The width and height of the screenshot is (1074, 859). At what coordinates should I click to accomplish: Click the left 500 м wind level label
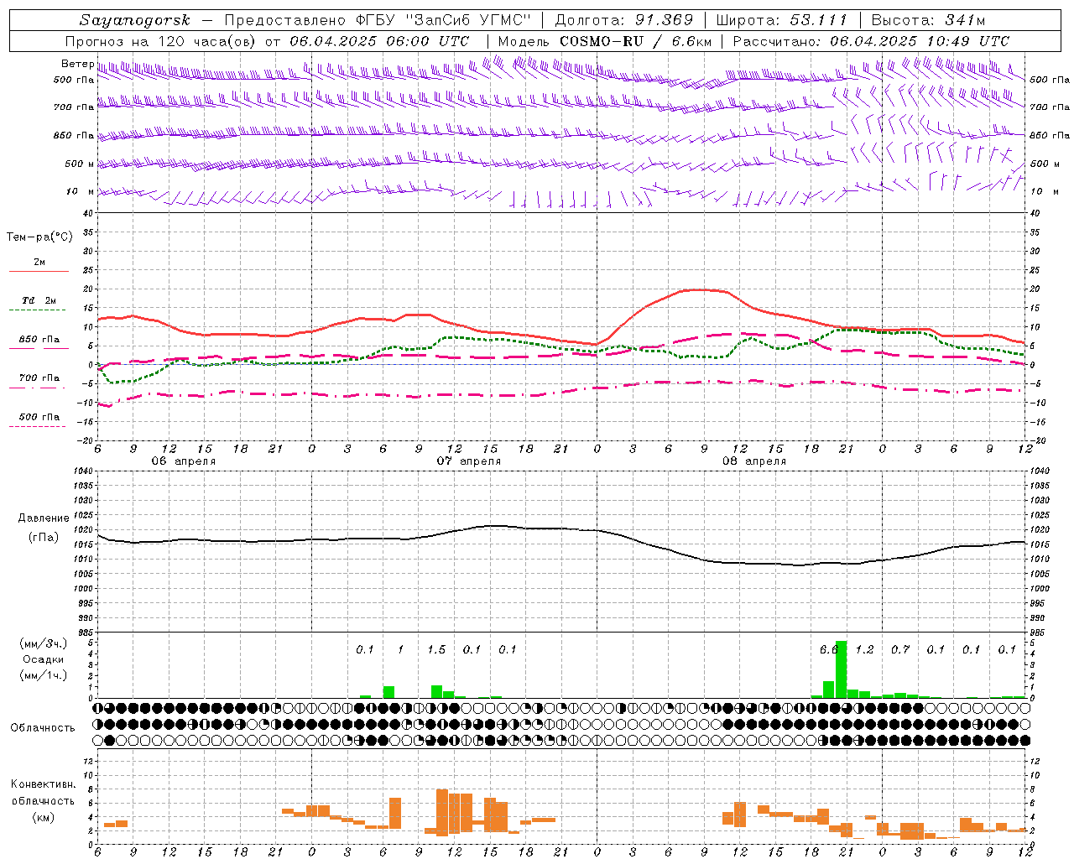coord(80,164)
